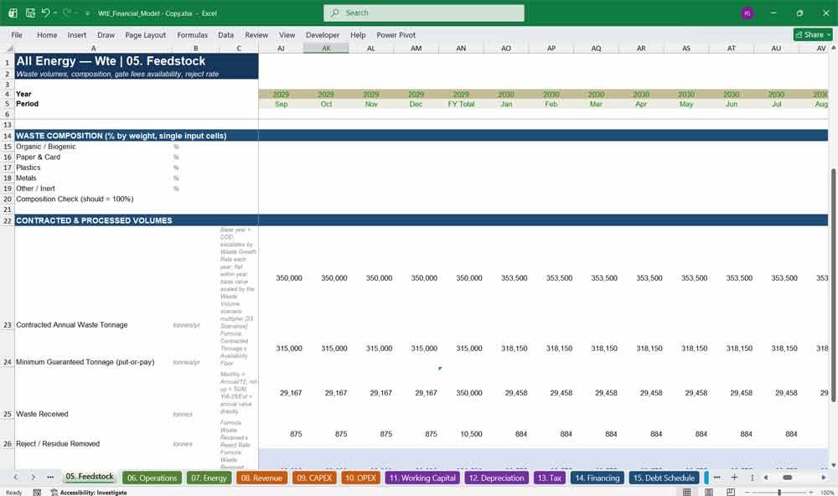Screen dimensions: 838x496
Task: Click previous sheet navigation arrow
Action: click(x=16, y=478)
